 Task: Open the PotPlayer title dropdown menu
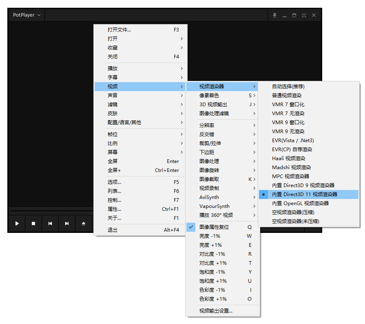(x=27, y=15)
